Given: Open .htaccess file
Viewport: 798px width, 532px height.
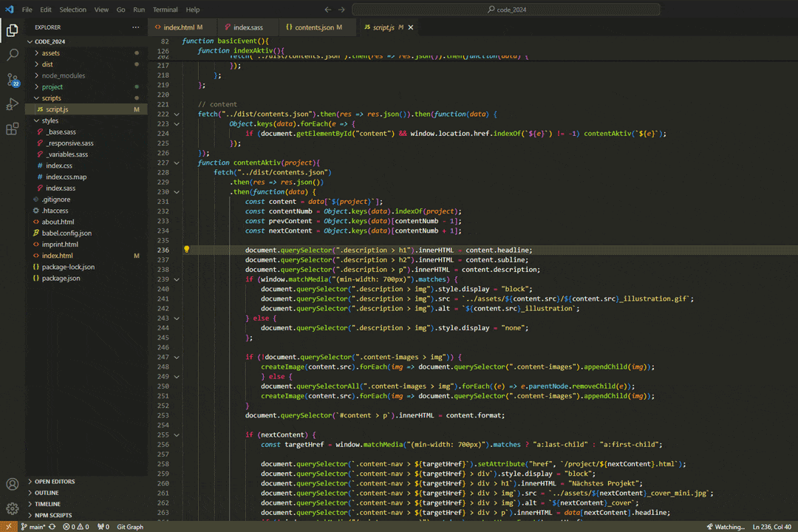Looking at the screenshot, I should pos(86,211).
